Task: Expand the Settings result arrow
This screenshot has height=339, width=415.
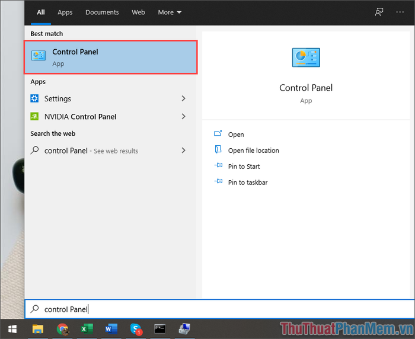Action: coord(183,98)
